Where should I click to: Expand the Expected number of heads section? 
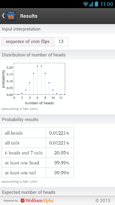tap(57, 192)
